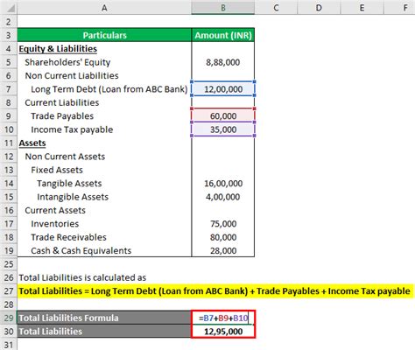Image resolution: width=415 pixels, height=350 pixels.
Task: Select row 25 header
Action: coord(9,264)
